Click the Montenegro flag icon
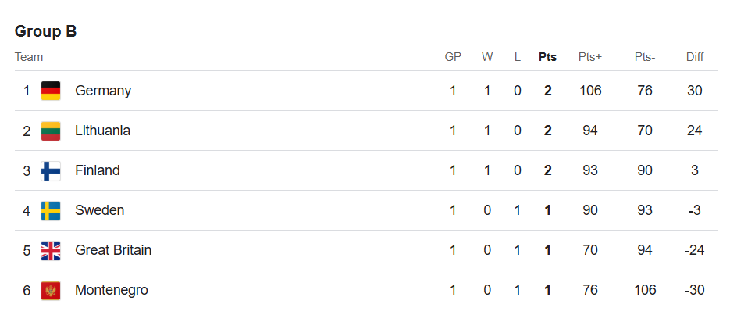 click(50, 290)
